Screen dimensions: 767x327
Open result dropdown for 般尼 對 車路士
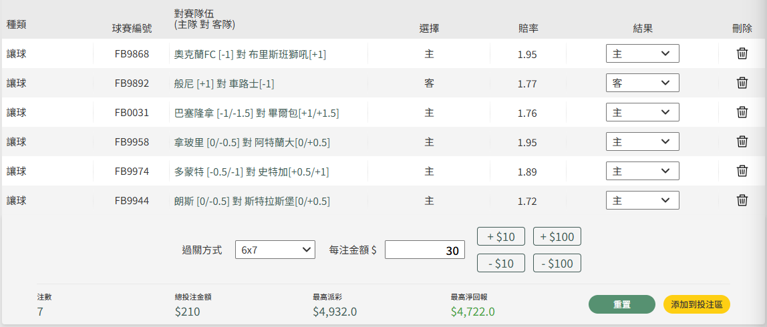coord(642,83)
